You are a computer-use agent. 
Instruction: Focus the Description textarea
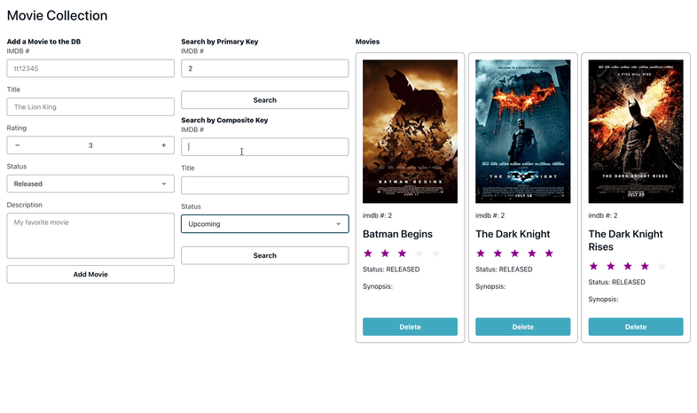tap(90, 236)
